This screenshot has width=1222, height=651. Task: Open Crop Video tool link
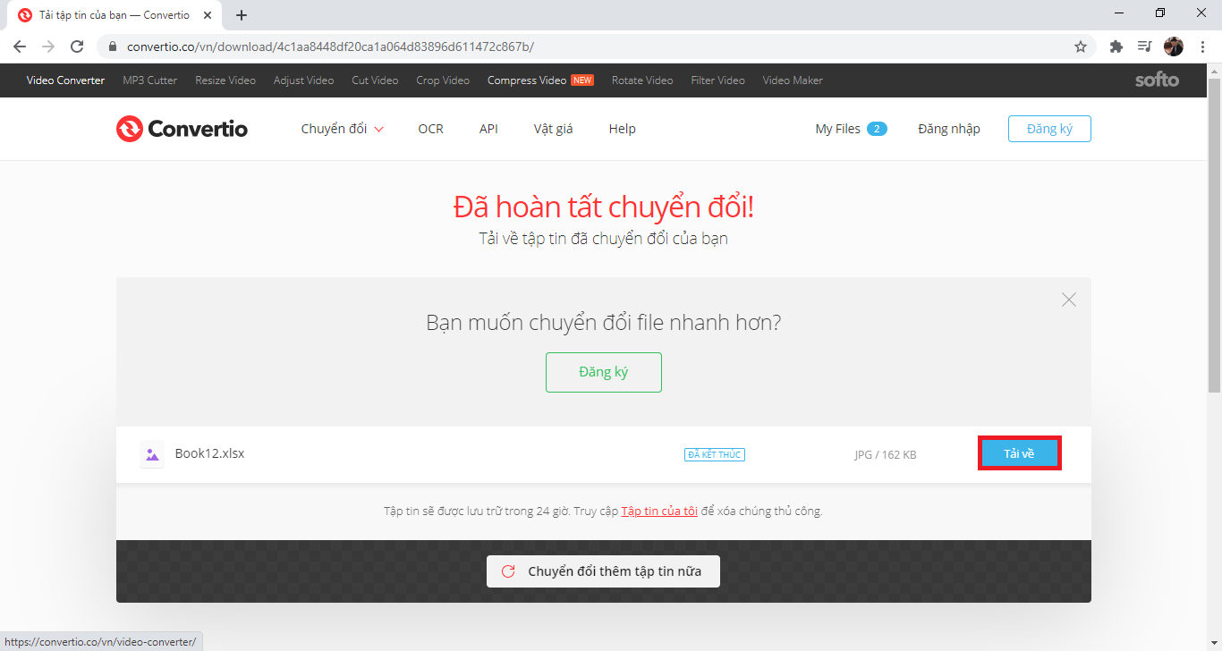pos(443,80)
